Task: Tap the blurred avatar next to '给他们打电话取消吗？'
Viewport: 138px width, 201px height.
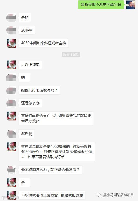Action: tap(11, 90)
